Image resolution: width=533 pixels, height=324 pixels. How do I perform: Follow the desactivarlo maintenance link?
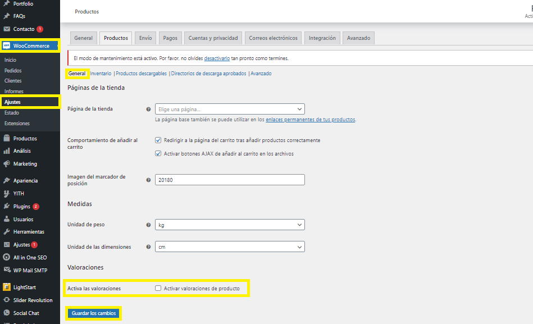(x=217, y=58)
